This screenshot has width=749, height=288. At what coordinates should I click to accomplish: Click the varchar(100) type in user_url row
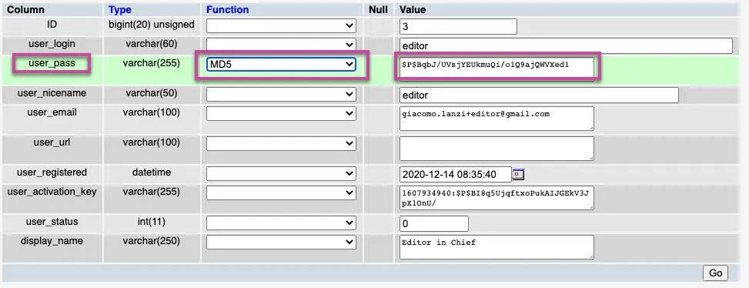152,142
